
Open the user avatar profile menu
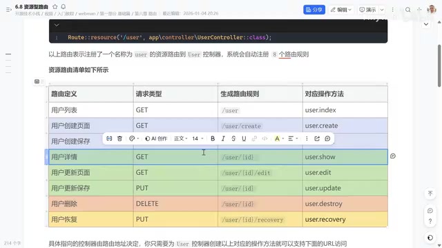[x=431, y=9]
